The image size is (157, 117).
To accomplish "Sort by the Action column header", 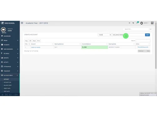I will point(143,44).
